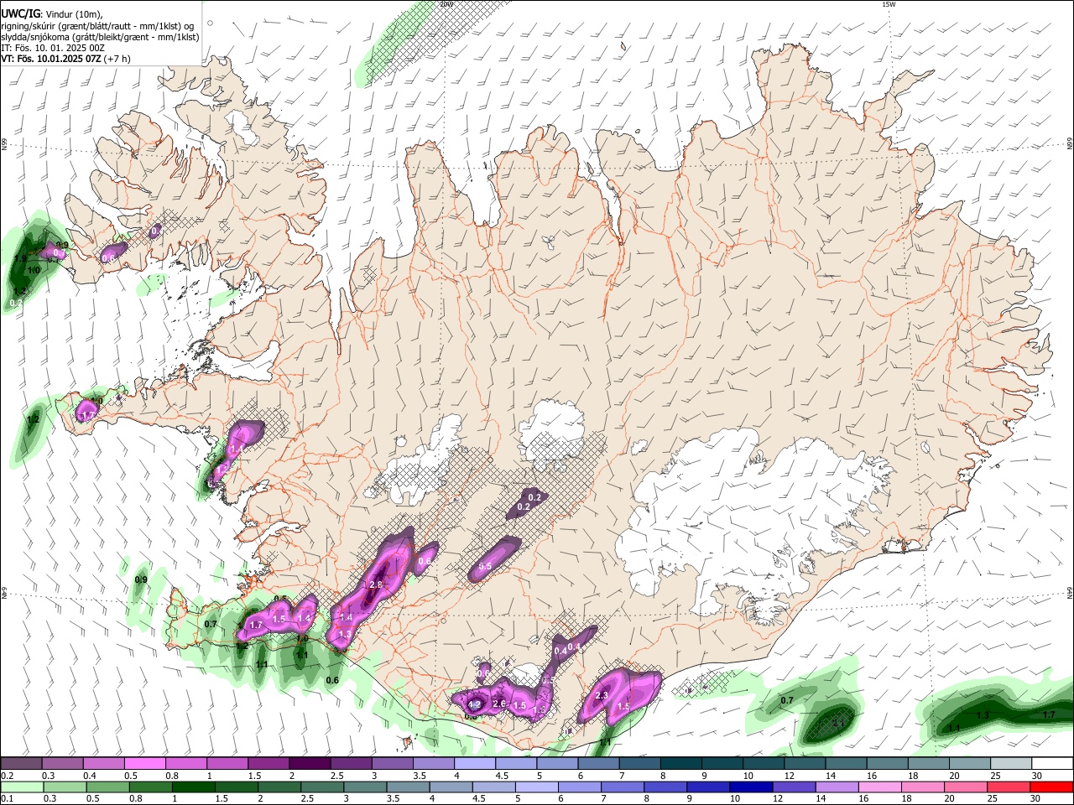Click the darkest purple 2 mm swatch in snow legend
This screenshot has width=1074, height=805.
(310, 763)
